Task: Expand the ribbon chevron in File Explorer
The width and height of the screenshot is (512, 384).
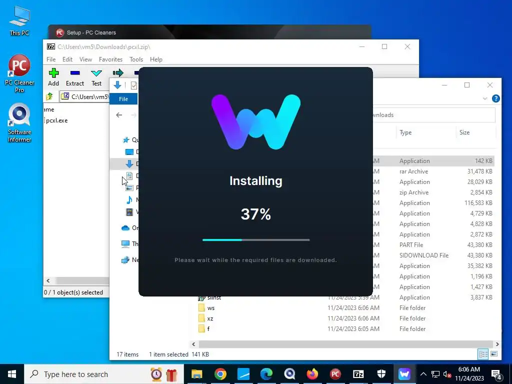Action: click(485, 98)
